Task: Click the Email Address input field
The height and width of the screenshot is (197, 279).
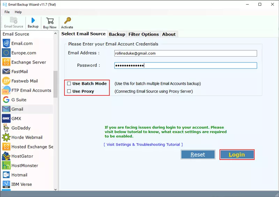Action: tap(186, 53)
